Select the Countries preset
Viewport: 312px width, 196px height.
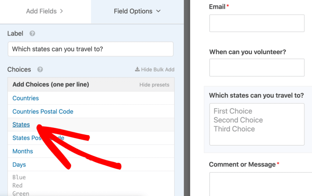coord(26,98)
